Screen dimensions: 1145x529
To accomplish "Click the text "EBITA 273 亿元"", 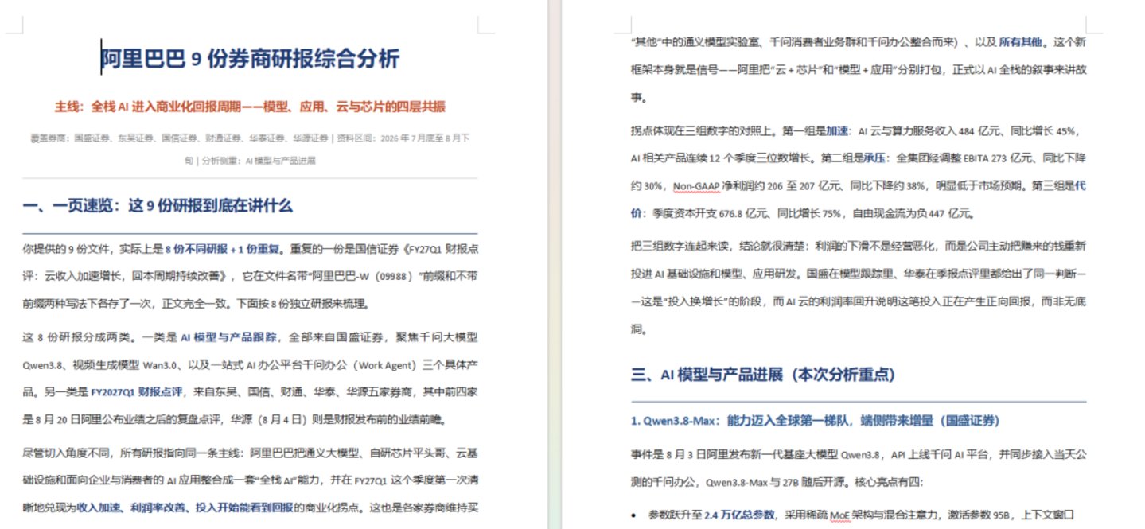I will point(997,158).
